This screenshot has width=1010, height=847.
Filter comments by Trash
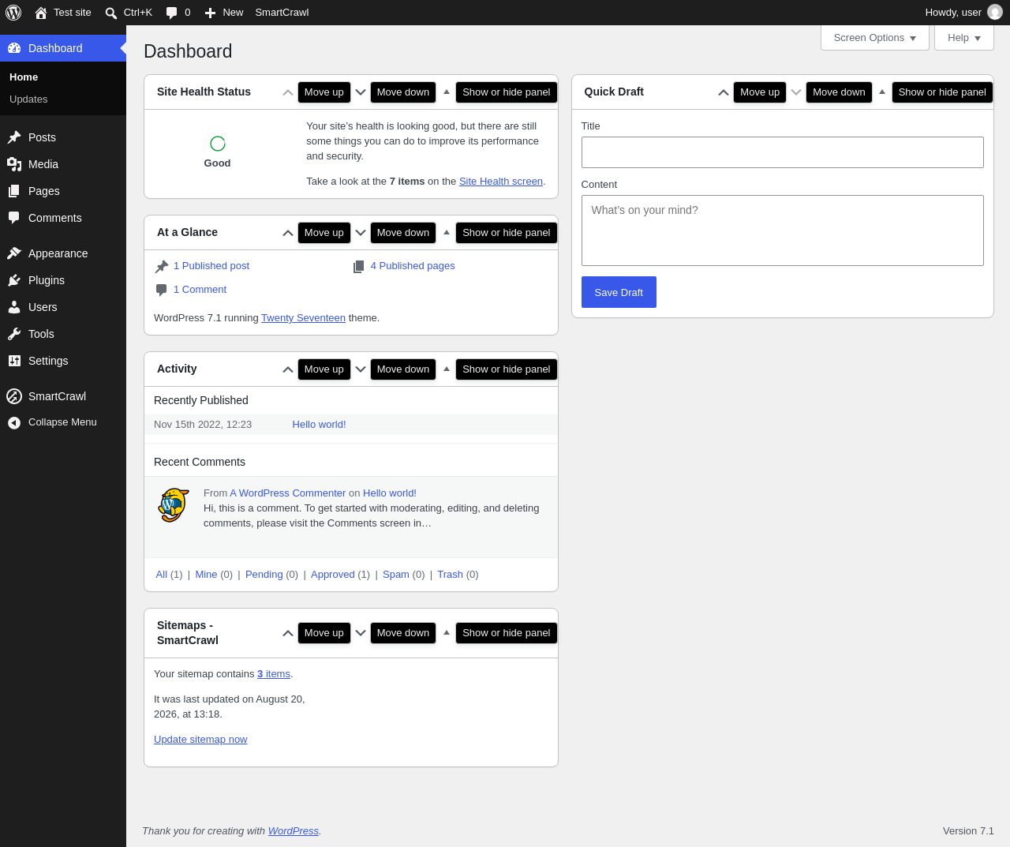click(450, 575)
